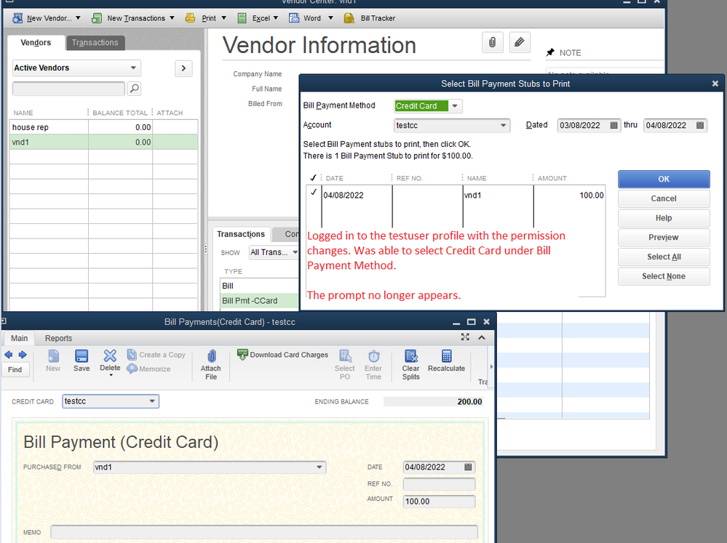Click the magnifier search icon in vendor list
Viewport: 727px width, 543px height.
pos(134,89)
